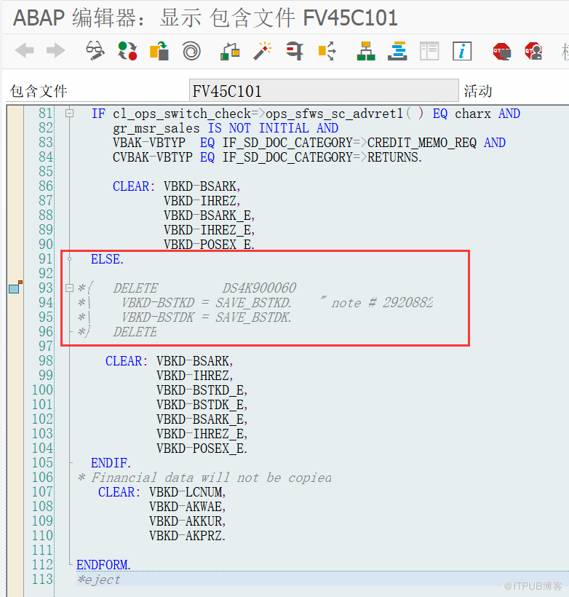Run syntax Check scale icon
Viewport: 569px width, 597px height.
click(230, 51)
